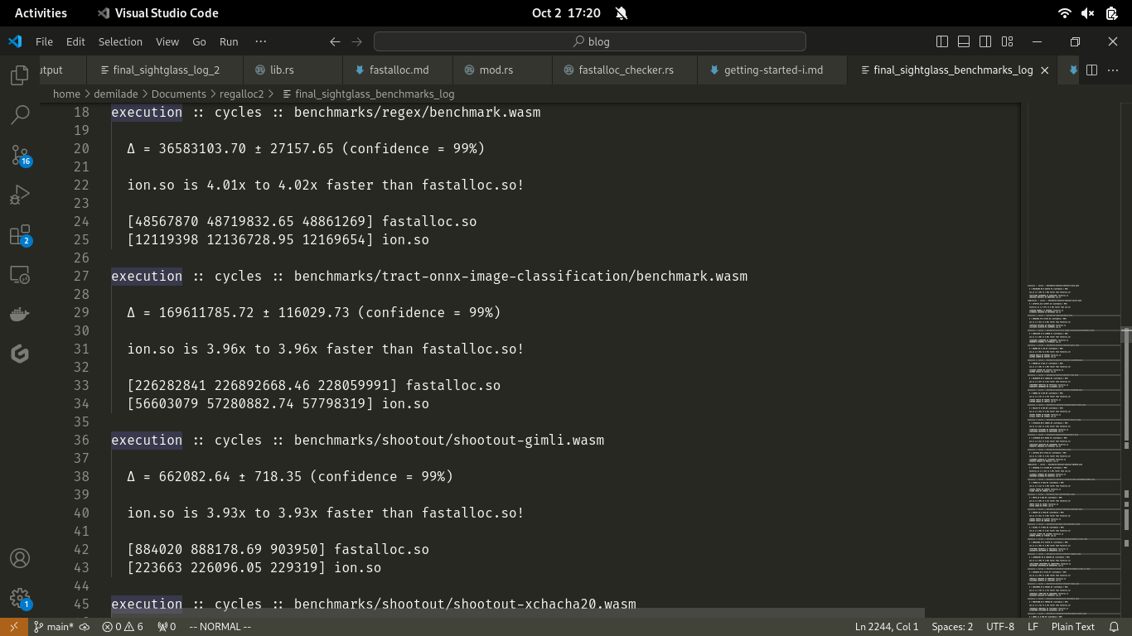Open the Activities overview in top bar

(x=41, y=12)
